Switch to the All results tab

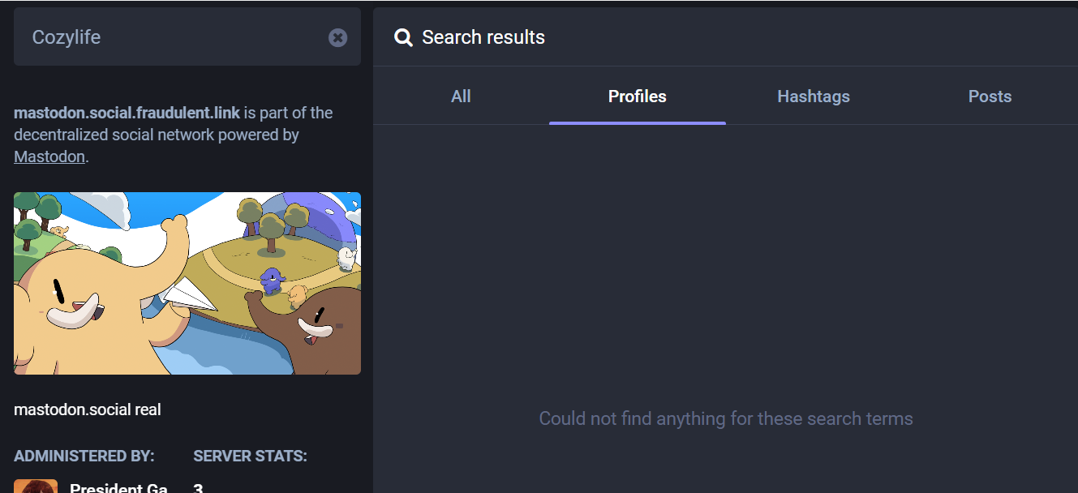point(461,96)
